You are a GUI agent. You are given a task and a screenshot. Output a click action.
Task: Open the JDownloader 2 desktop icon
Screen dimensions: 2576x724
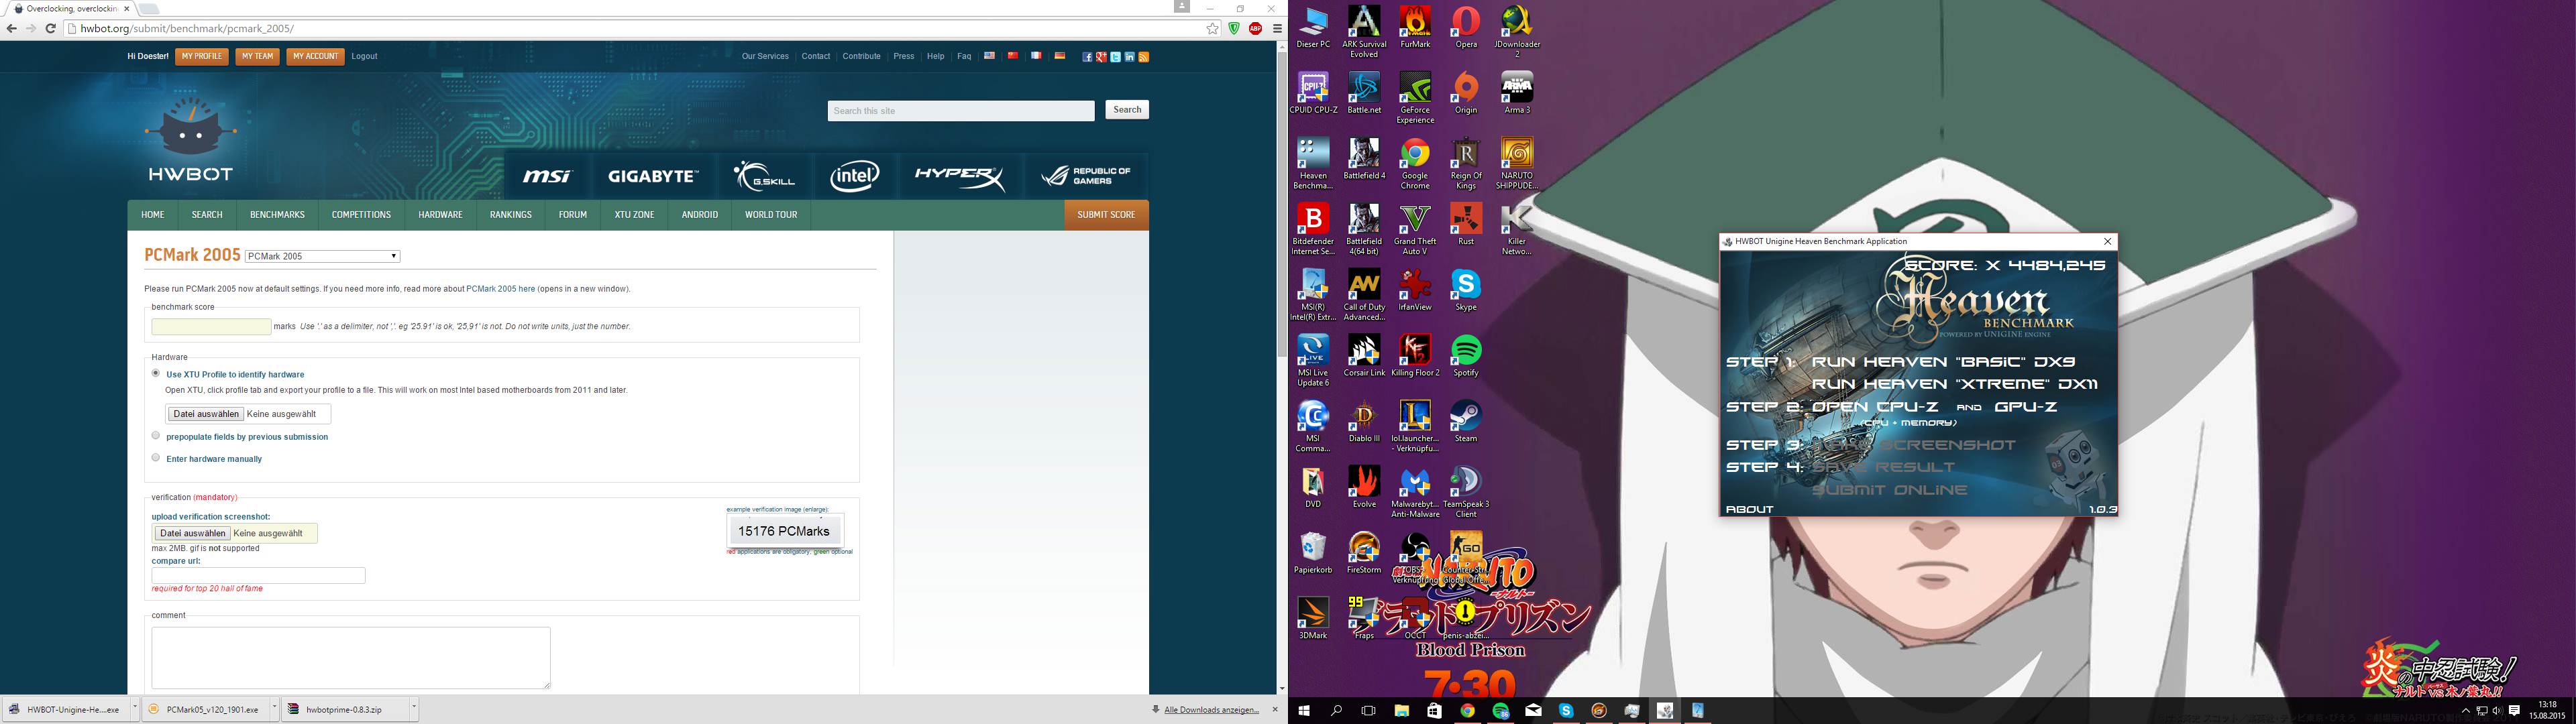1517,31
